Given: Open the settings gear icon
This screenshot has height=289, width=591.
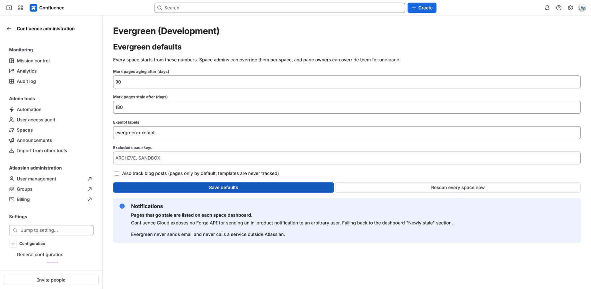Looking at the screenshot, I should tap(570, 8).
